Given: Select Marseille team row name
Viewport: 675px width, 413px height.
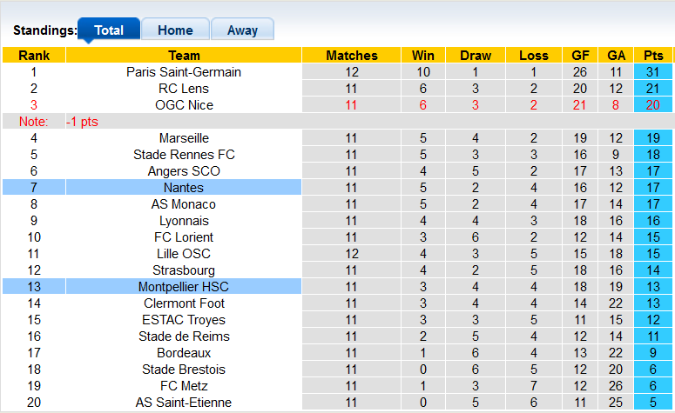Looking at the screenshot, I should coord(184,138).
